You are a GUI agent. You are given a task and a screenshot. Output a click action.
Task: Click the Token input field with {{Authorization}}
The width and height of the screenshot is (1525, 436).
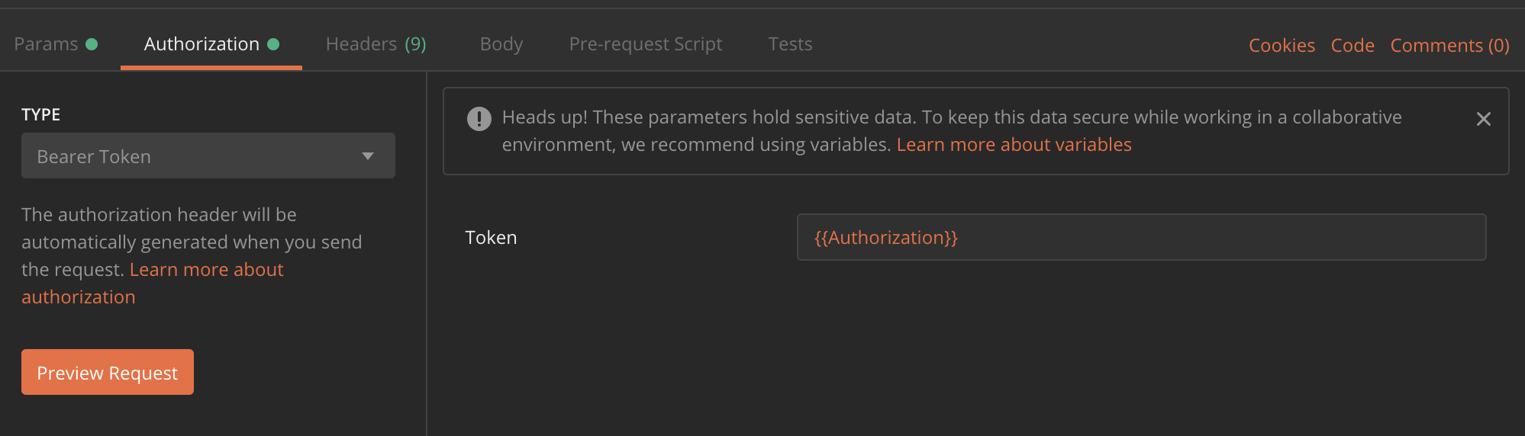click(1141, 237)
